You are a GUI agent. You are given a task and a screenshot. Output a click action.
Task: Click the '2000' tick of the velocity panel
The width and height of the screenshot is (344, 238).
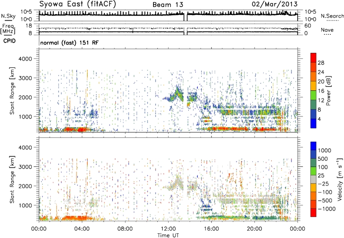coord(25,186)
